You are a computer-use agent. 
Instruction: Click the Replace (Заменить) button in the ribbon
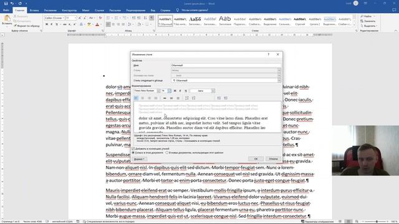(x=368, y=21)
